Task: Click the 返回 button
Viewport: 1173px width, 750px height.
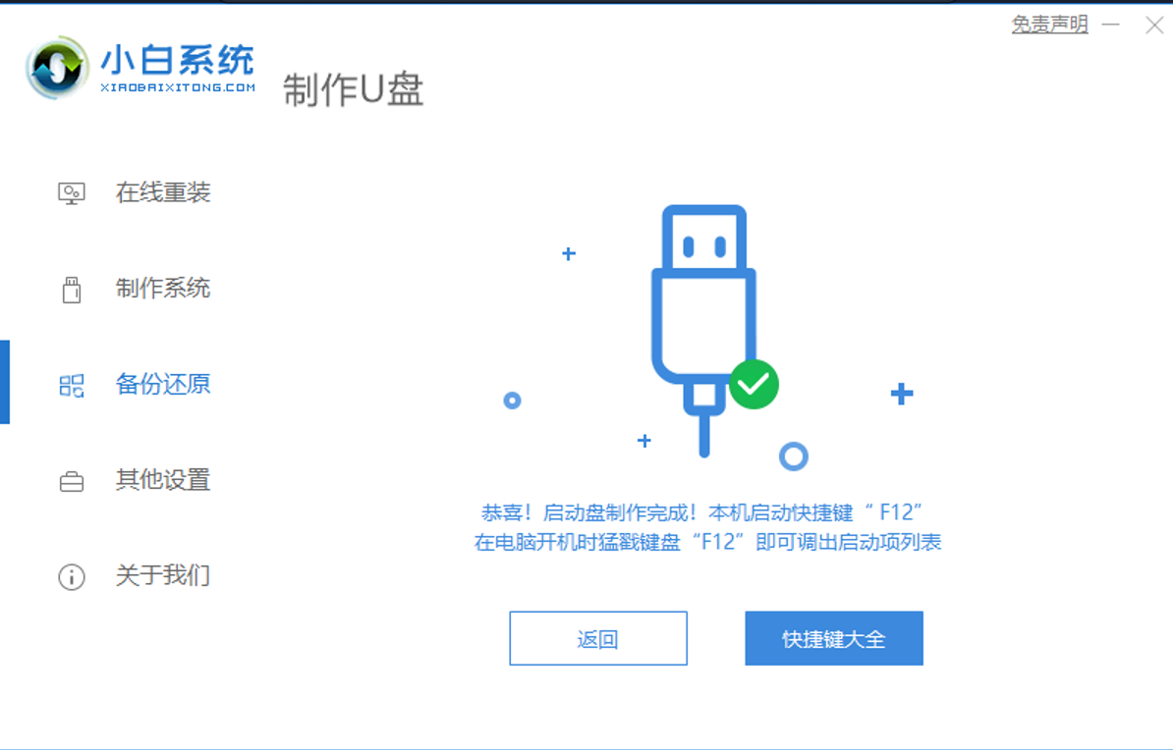Action: (x=598, y=638)
